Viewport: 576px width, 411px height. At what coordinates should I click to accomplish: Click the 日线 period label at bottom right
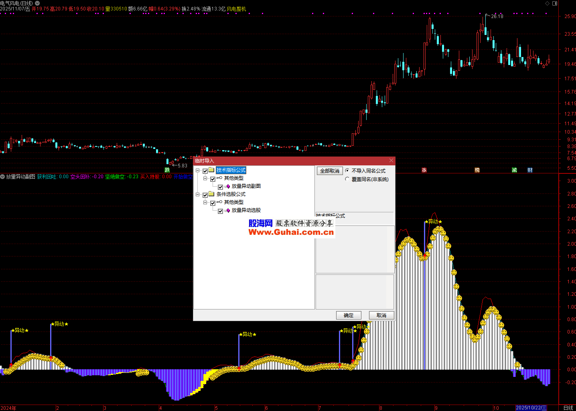click(568, 408)
